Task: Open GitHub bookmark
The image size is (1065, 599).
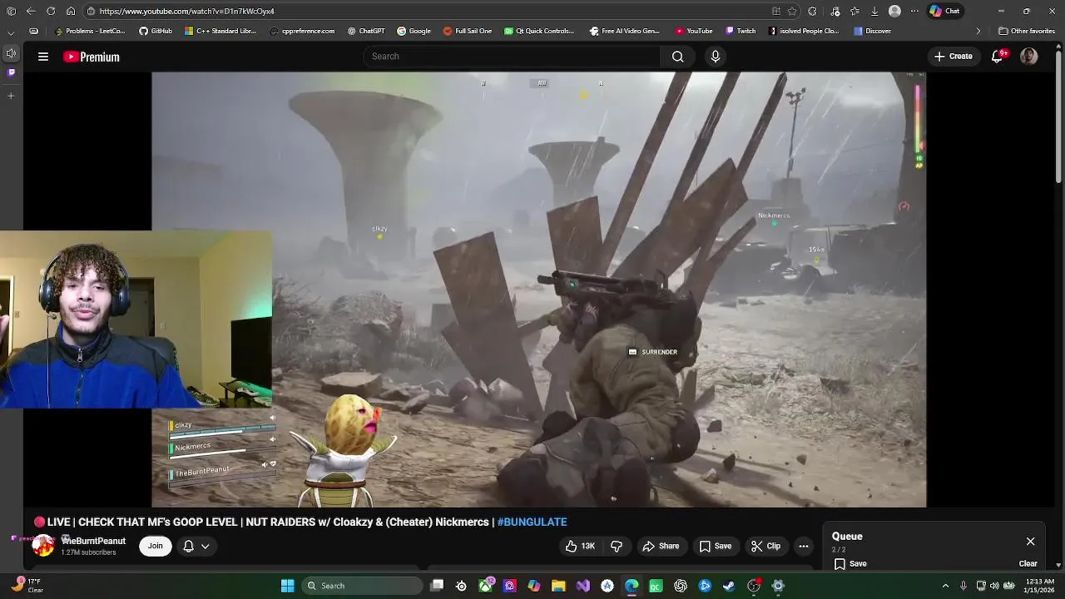Action: pos(156,31)
